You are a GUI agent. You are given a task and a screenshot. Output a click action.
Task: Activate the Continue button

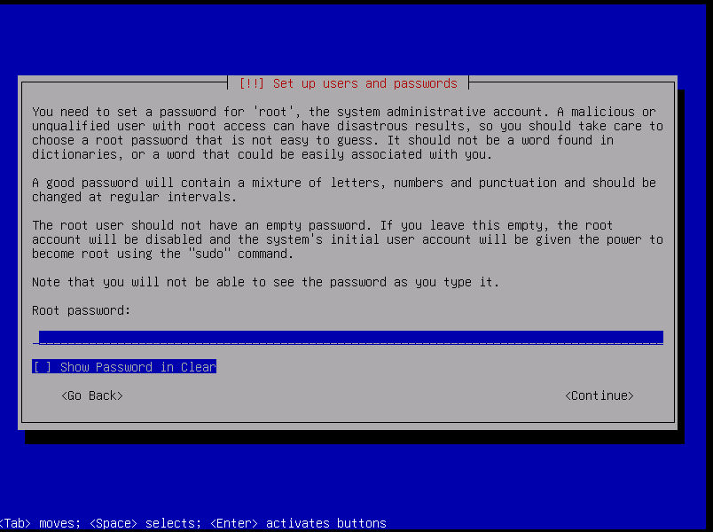pyautogui.click(x=599, y=395)
